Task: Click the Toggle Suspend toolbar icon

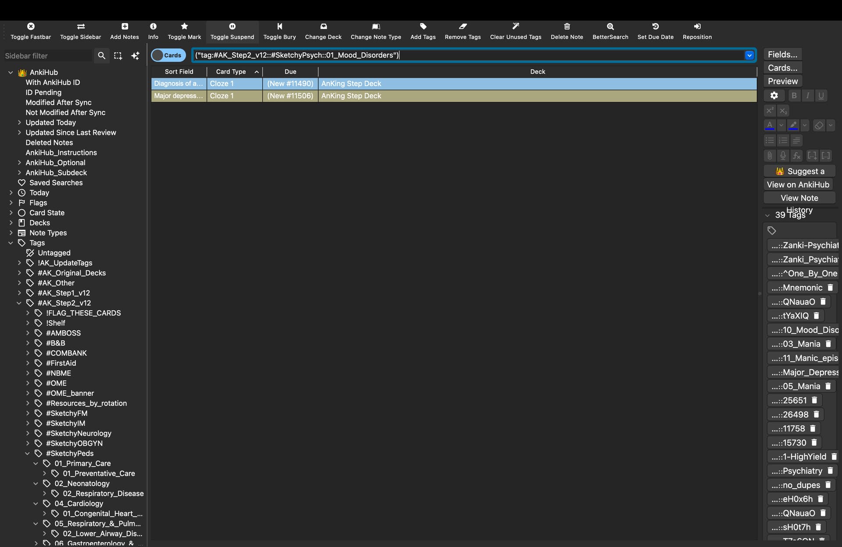Action: (x=232, y=27)
